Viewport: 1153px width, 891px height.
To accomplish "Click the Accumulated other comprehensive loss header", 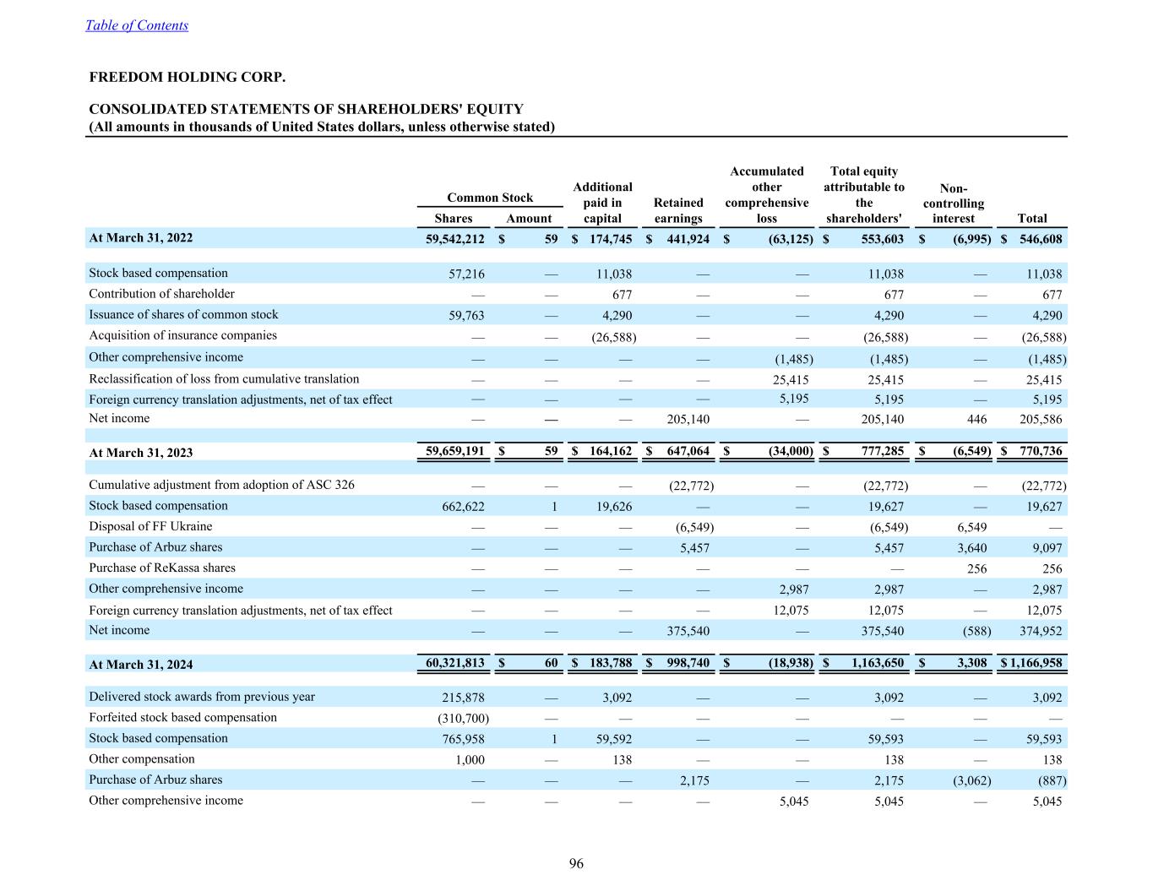I will point(766,194).
